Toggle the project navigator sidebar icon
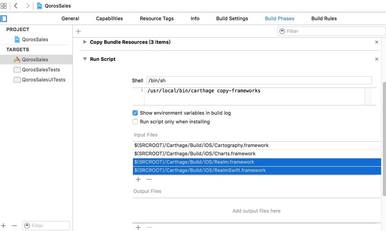Viewport: 386px width, 231px height. pos(4,18)
